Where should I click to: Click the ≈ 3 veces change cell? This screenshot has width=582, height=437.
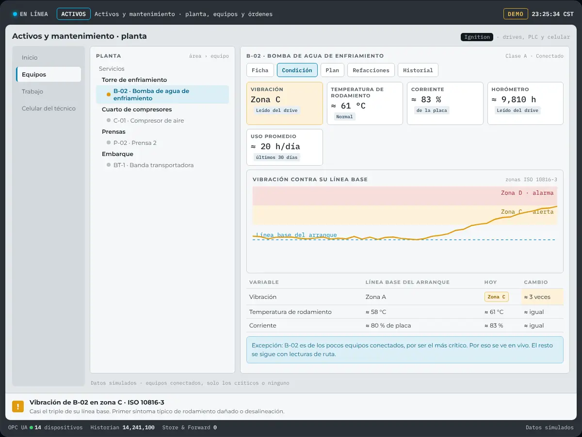coord(543,297)
